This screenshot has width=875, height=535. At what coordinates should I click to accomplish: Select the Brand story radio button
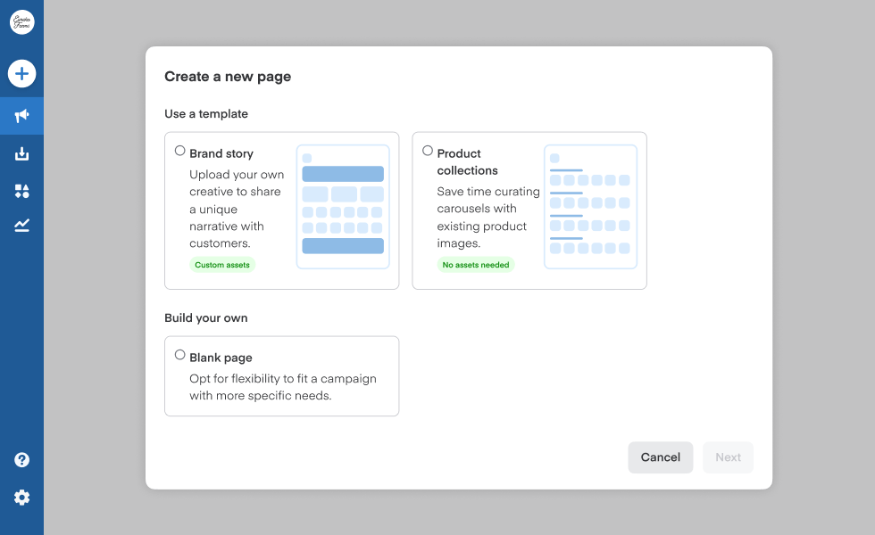pos(179,150)
